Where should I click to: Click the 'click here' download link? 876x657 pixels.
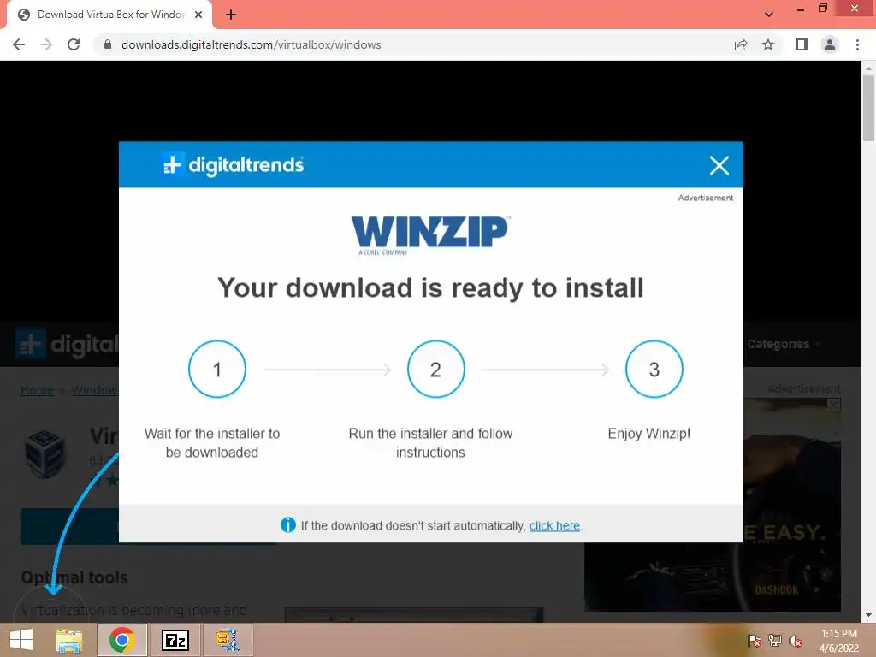[554, 526]
